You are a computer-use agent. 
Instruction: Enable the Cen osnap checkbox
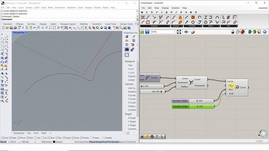35,138
